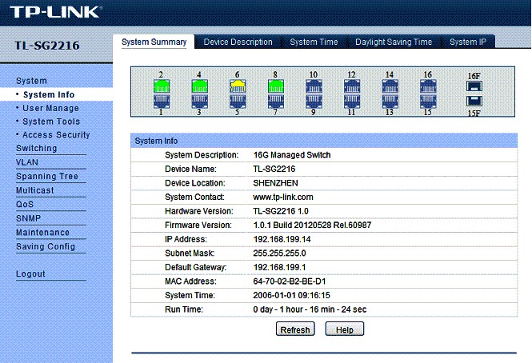Click port 14 icon on switch panel

pos(390,86)
